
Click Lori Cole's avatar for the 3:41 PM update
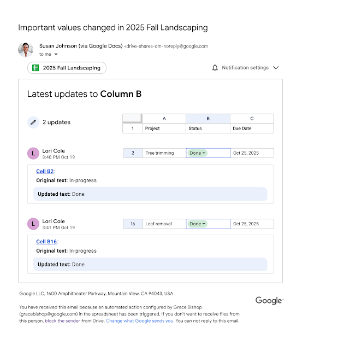[x=33, y=224]
